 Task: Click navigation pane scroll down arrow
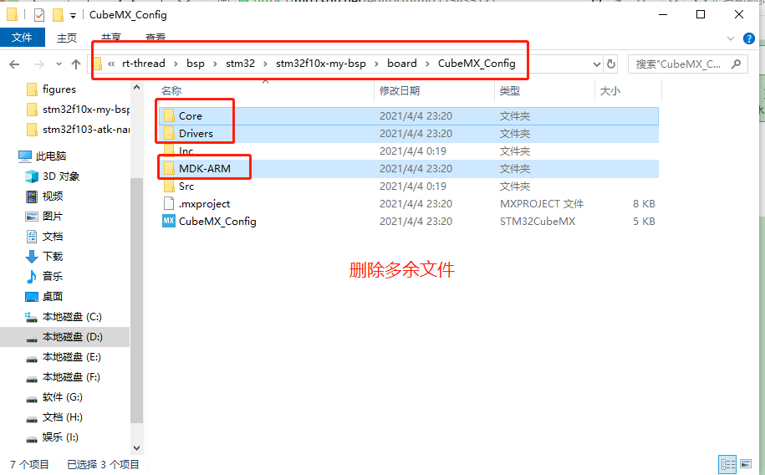136,448
